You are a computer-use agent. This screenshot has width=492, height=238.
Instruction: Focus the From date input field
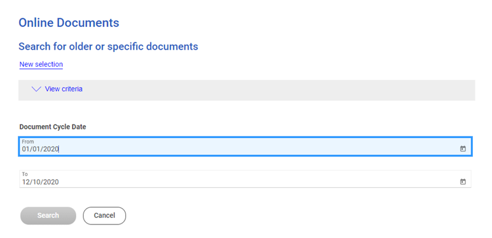coord(245,146)
